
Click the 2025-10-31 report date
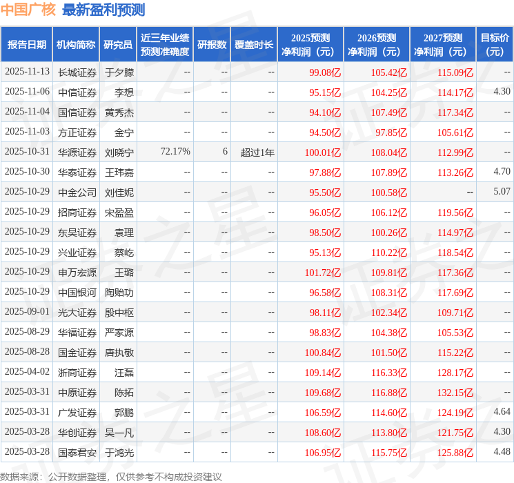pos(27,151)
